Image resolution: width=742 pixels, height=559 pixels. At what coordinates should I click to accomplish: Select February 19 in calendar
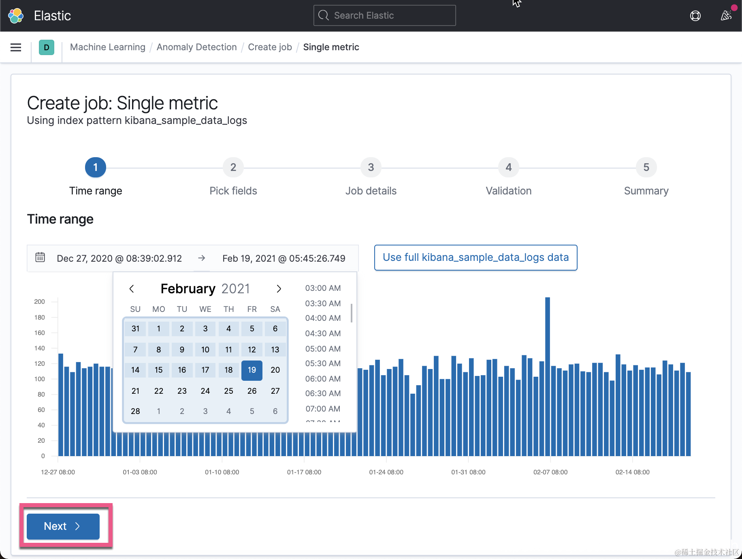tap(252, 370)
